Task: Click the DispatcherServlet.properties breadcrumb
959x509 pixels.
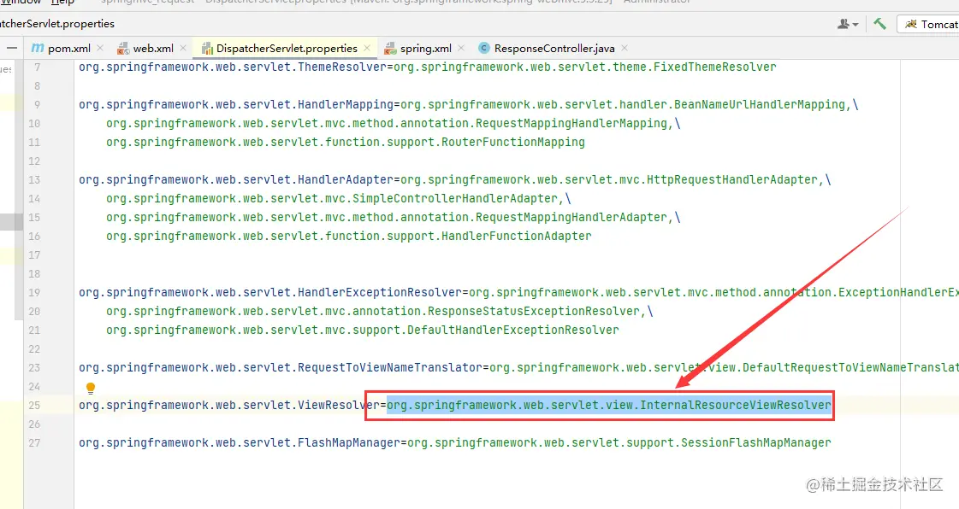Action: [56, 24]
